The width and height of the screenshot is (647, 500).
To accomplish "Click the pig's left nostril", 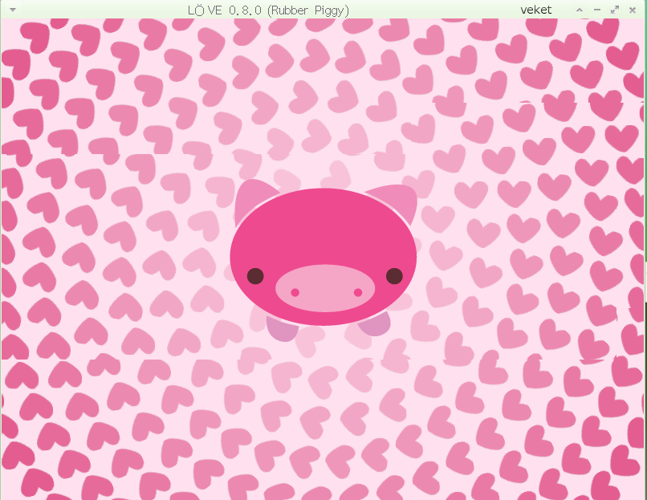I will pyautogui.click(x=295, y=292).
